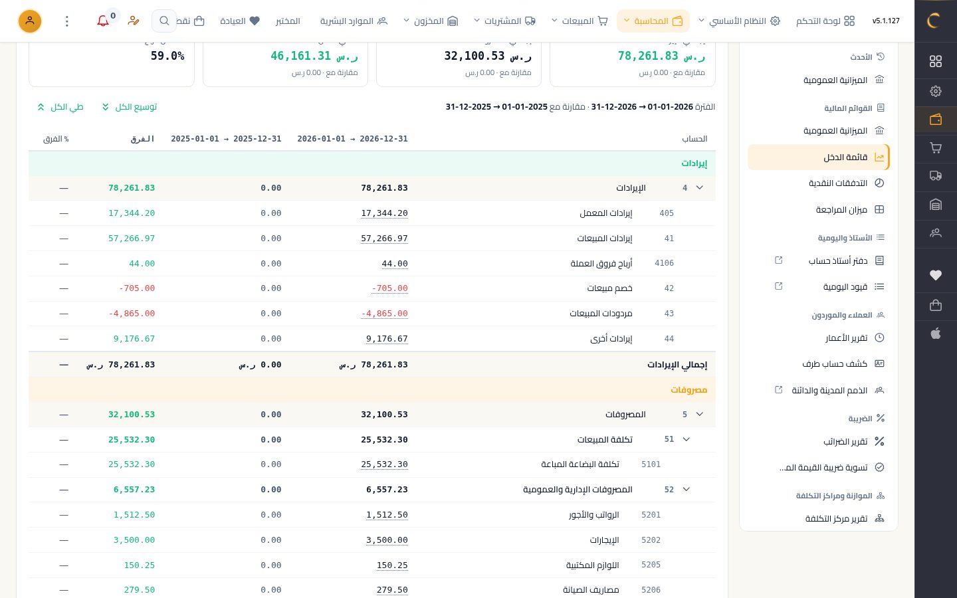Open تقرير الأعمار report
This screenshot has width=957, height=598.
tap(819, 338)
